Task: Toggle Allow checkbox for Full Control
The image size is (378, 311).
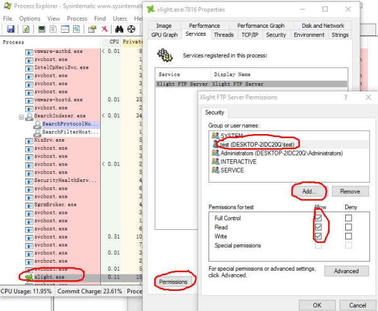Action: [x=318, y=218]
